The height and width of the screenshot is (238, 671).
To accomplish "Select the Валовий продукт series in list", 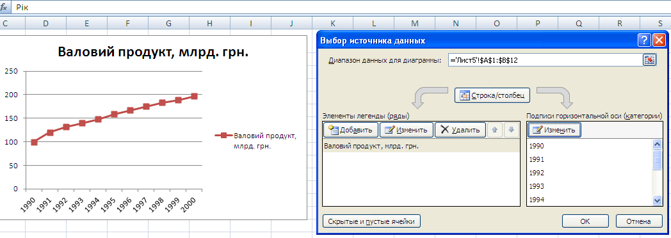I will point(421,146).
